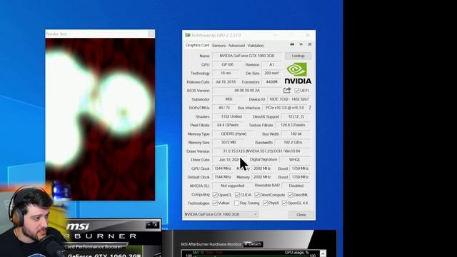Switch to the Sensors tab
The image size is (457, 257).
[x=219, y=46]
